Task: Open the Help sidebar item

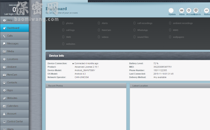Action: pyautogui.click(x=14, y=20)
